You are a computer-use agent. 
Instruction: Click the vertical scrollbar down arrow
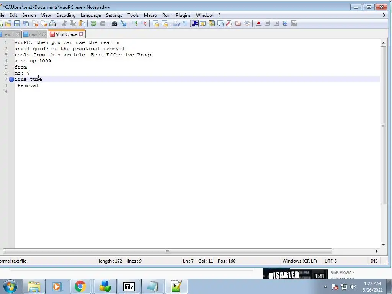click(x=384, y=245)
